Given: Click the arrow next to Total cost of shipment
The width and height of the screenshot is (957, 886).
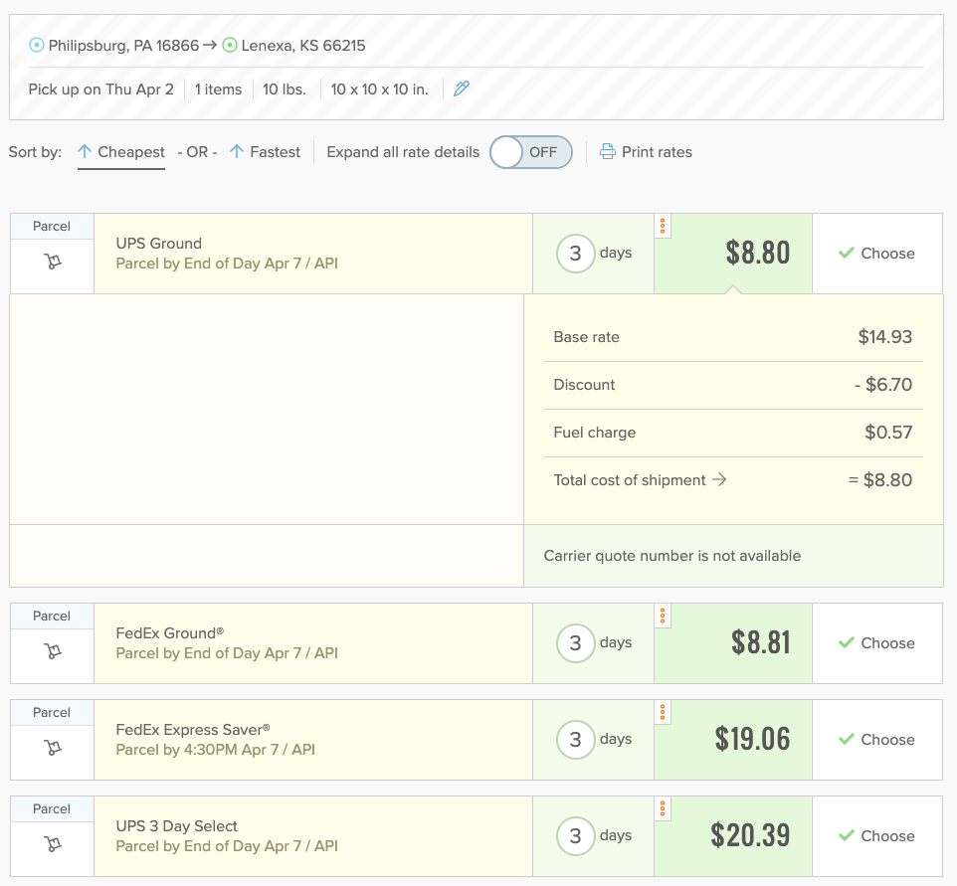Looking at the screenshot, I should point(719,479).
